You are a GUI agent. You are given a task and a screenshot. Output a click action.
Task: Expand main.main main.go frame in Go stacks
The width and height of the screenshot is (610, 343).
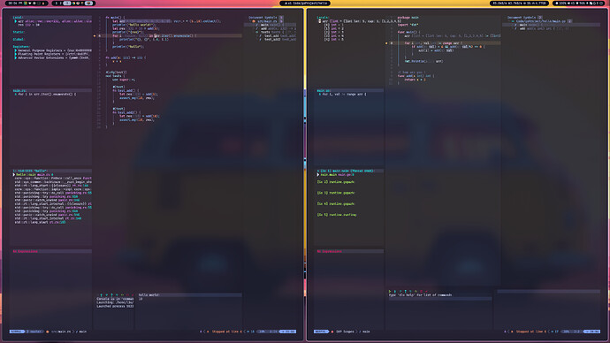(318, 175)
